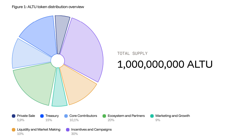The image size is (240, 139).
Task: Click the Figure 1 chart title
Action: click(x=48, y=7)
